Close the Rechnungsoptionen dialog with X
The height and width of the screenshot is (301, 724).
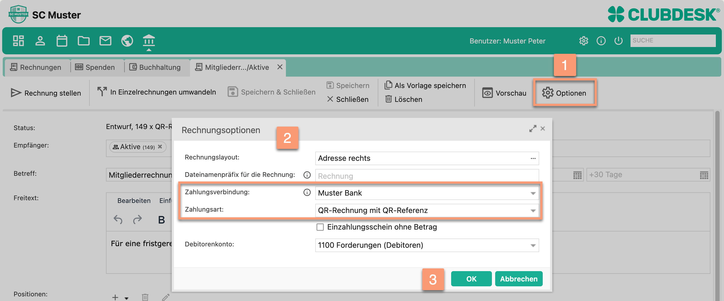(542, 128)
